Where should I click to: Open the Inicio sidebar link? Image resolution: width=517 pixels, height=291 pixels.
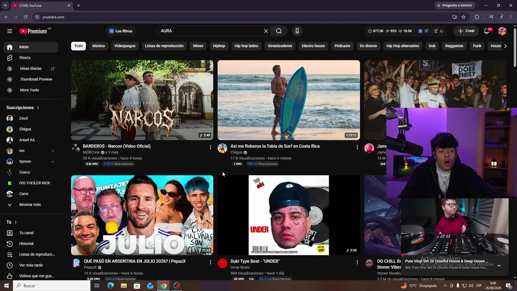pyautogui.click(x=31, y=47)
